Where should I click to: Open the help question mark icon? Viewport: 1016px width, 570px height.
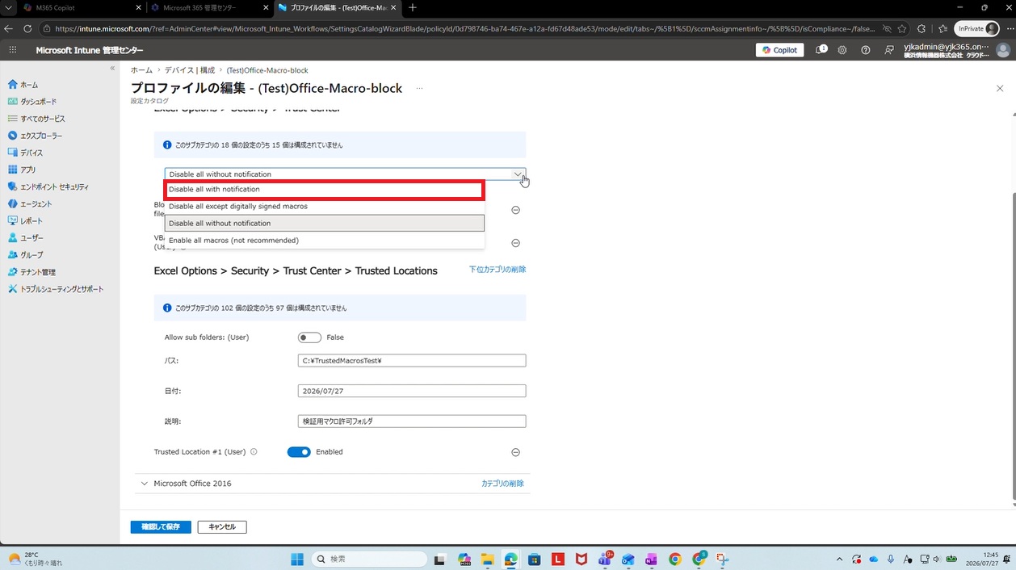coord(866,50)
